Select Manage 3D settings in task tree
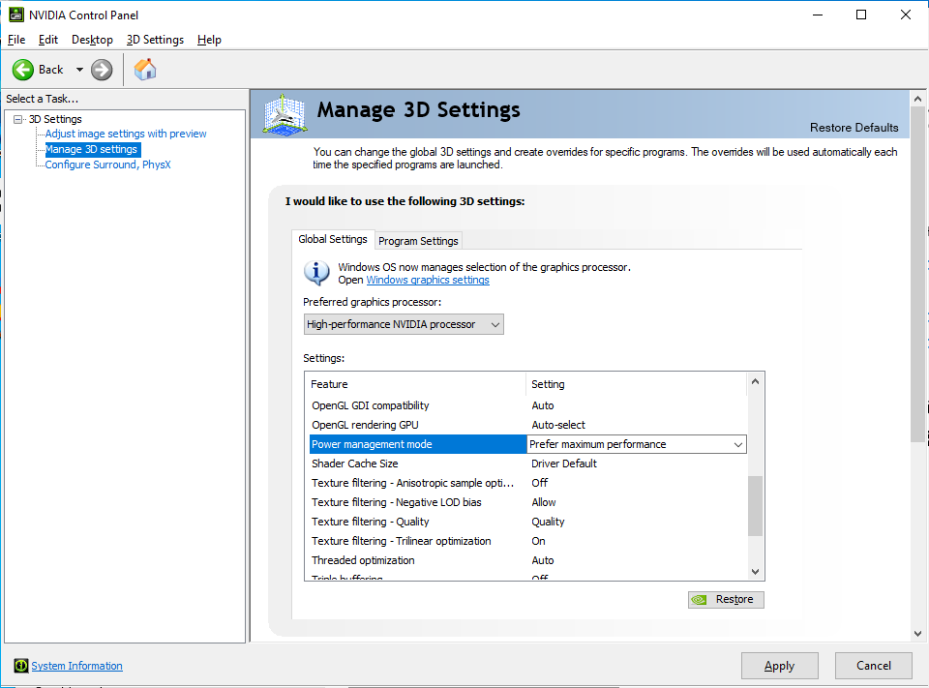Image resolution: width=929 pixels, height=688 pixels. tap(91, 149)
